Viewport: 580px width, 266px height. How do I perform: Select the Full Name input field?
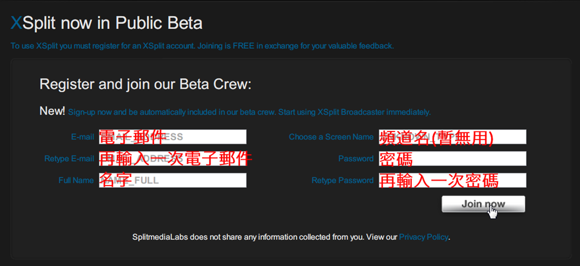point(172,180)
